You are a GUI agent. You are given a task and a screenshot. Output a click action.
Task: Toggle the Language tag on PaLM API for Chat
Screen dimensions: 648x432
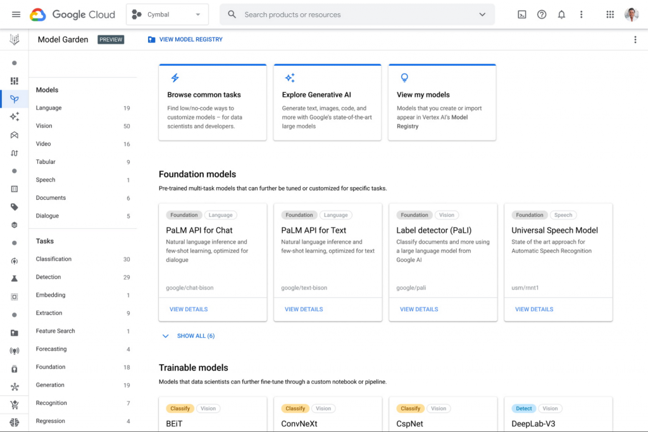(x=220, y=214)
